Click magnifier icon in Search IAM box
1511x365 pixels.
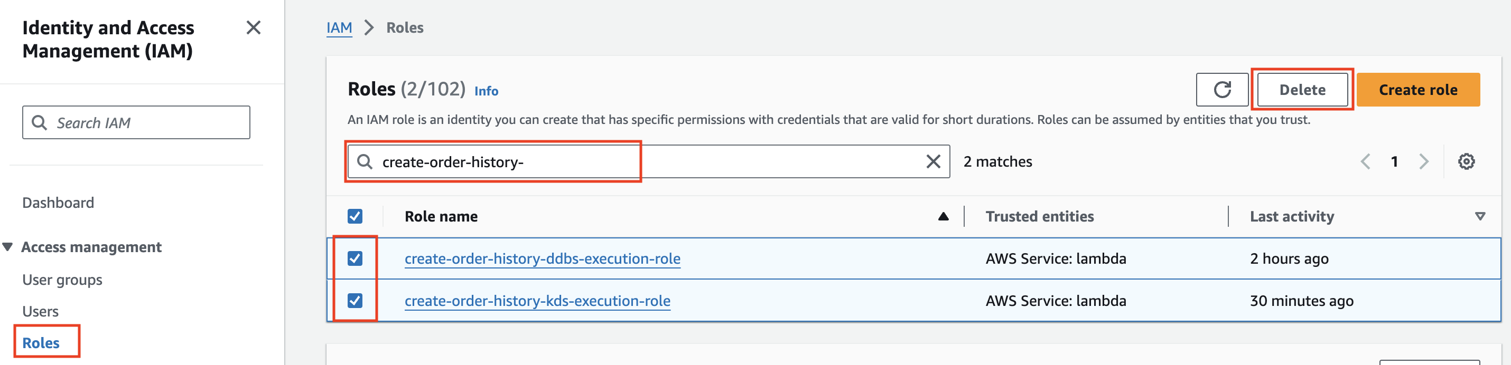(x=39, y=122)
